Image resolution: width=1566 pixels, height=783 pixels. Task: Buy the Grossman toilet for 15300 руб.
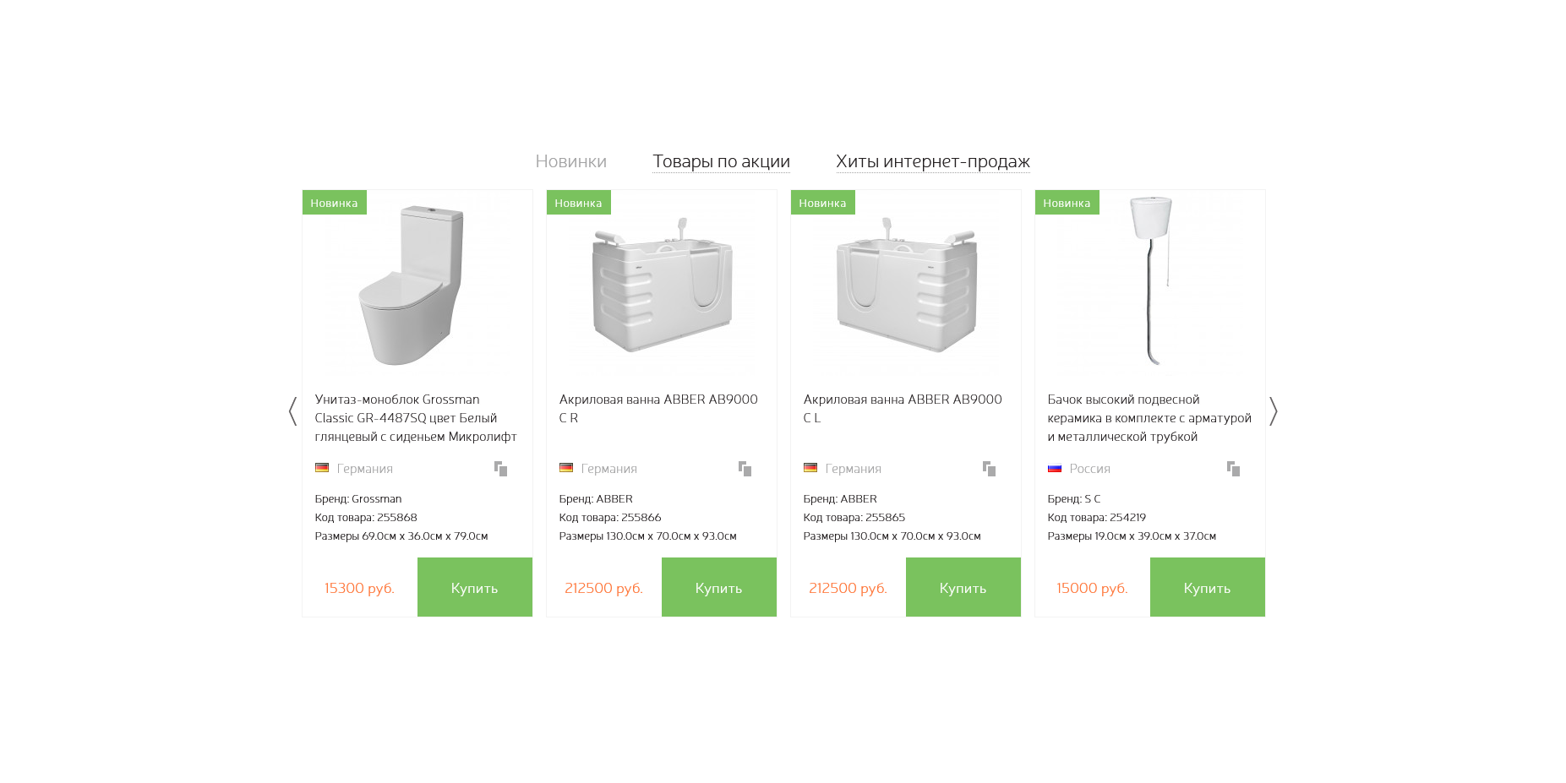click(474, 587)
